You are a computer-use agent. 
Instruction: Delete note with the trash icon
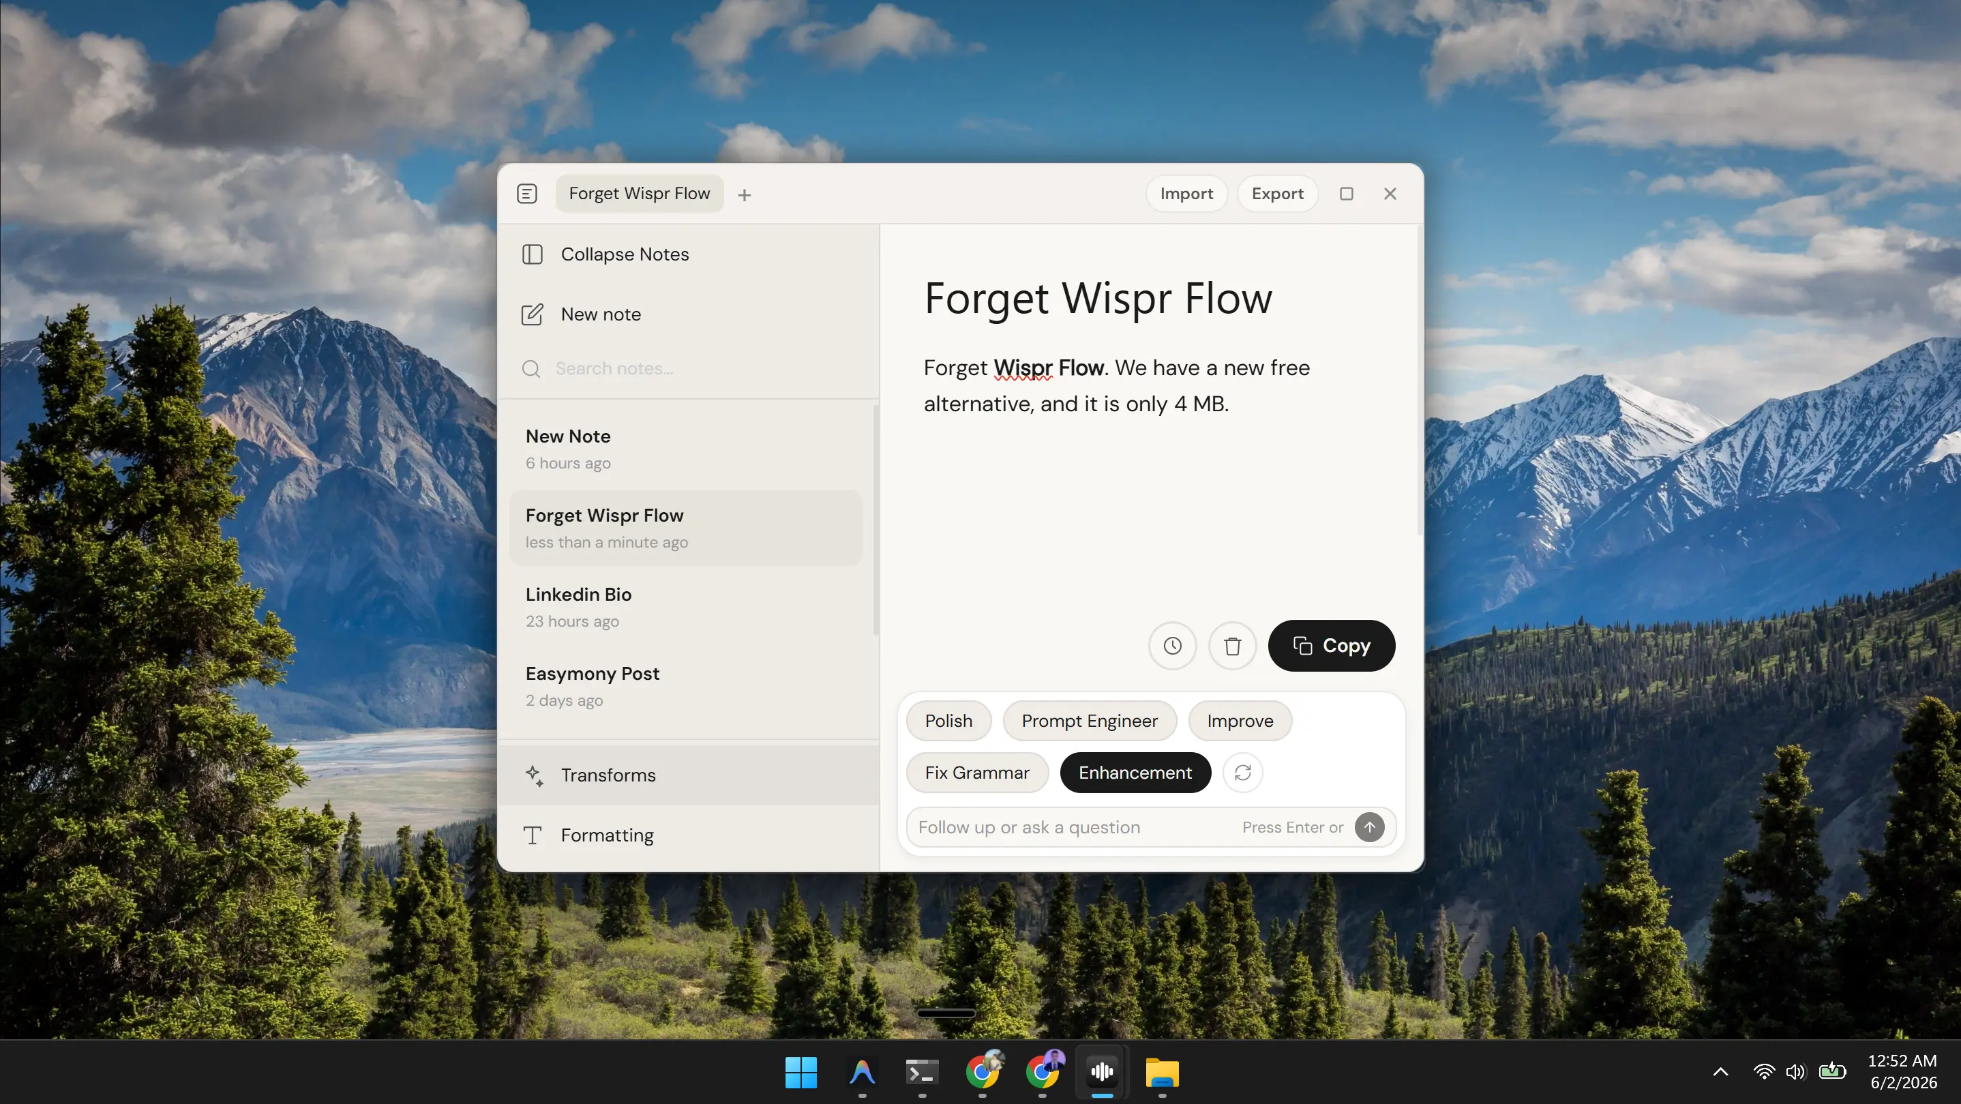[1233, 646]
